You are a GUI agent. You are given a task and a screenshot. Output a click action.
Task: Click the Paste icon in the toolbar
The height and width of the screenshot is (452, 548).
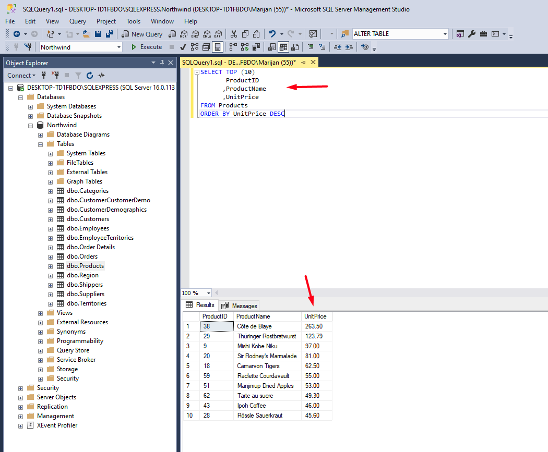click(x=257, y=34)
